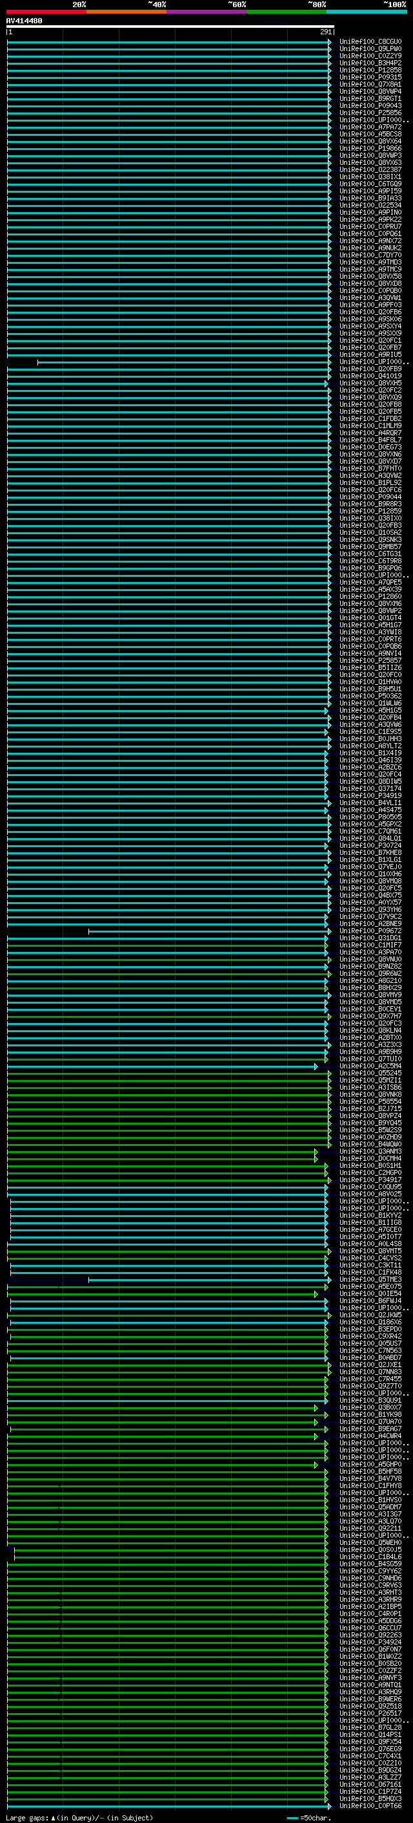Click the white query sequence ruler bar
The height and width of the screenshot is (1823, 413).
[170, 26]
